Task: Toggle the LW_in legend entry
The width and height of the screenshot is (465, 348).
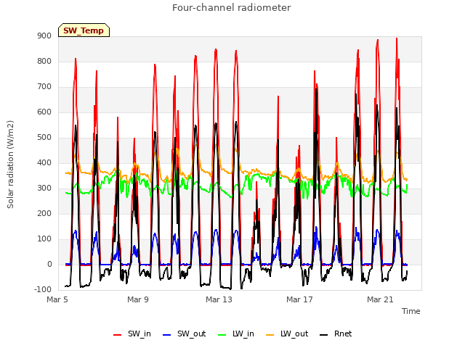Action: (x=236, y=333)
